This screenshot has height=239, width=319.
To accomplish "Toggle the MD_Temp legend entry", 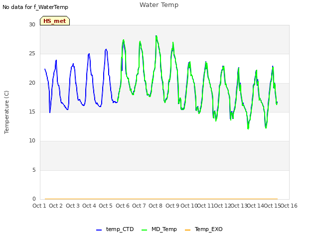I will click(159, 229).
